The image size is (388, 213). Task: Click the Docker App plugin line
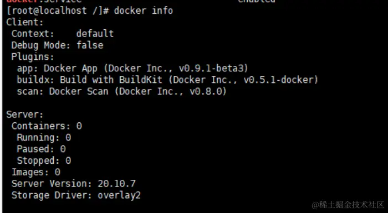pyautogui.click(x=132, y=69)
